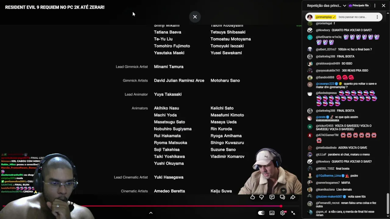
Task: Click @yuyasakakibr741 message '300 REAIS PRA ISSO'
Action: click(x=355, y=70)
